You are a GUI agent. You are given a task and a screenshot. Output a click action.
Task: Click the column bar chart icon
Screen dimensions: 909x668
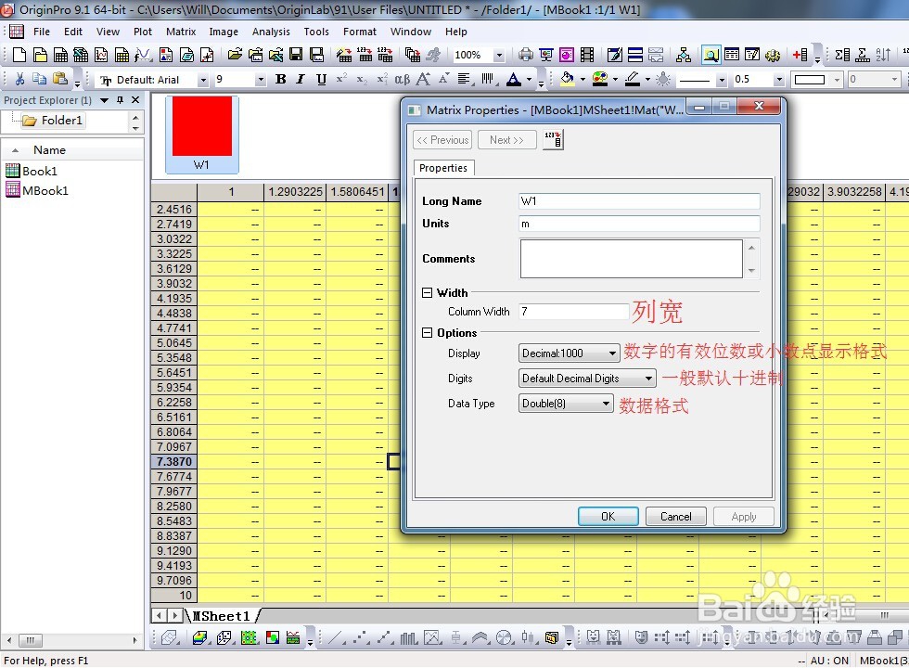408,638
